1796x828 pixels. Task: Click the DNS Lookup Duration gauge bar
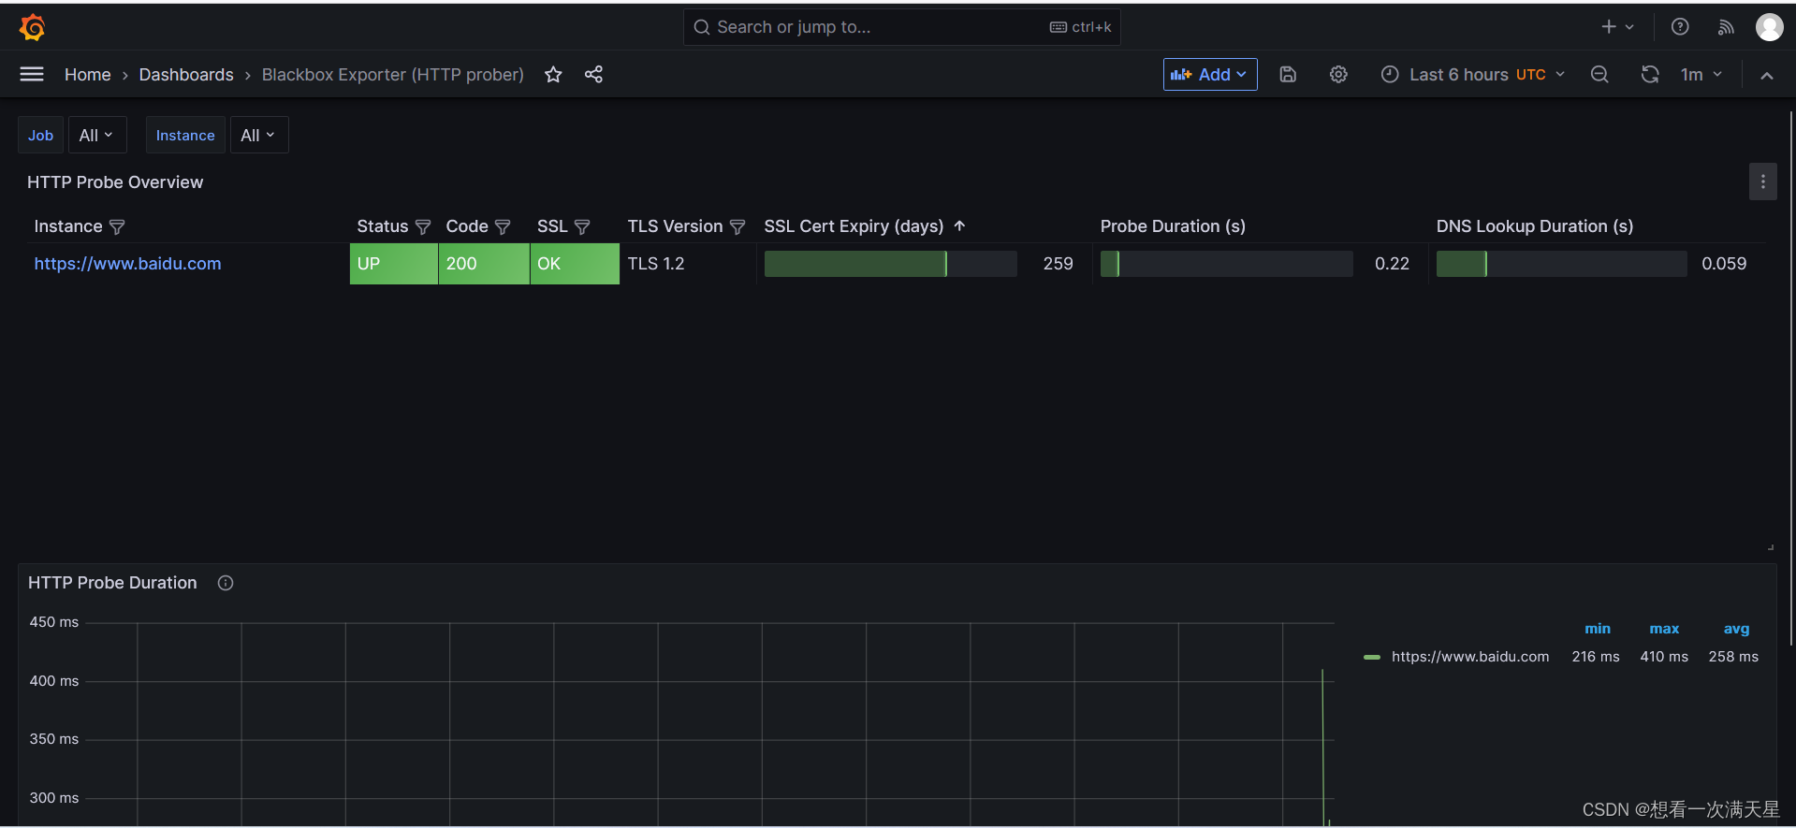click(1561, 264)
